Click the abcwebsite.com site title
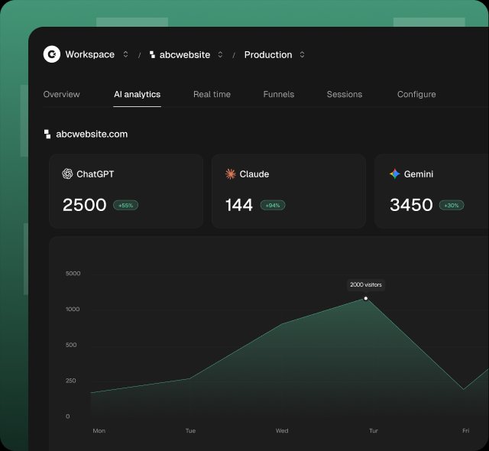 pos(92,134)
